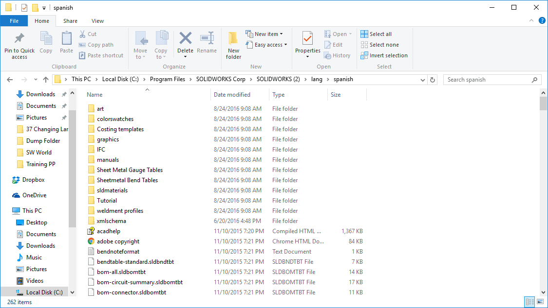Refresh the current folder view

pyautogui.click(x=433, y=80)
